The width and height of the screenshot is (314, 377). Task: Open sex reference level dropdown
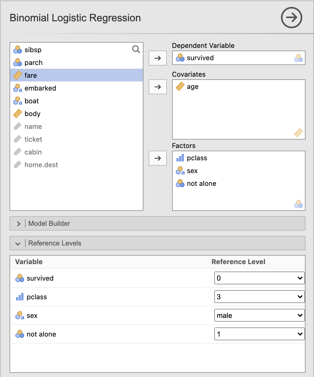pos(259,315)
